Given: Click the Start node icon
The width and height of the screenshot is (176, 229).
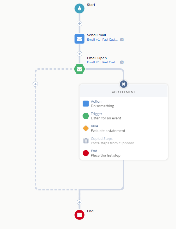Looking at the screenshot, I should click(x=79, y=9).
